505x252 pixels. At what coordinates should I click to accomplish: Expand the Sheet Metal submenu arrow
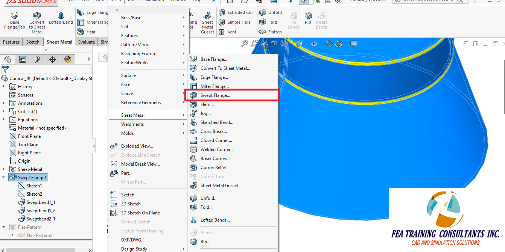183,115
